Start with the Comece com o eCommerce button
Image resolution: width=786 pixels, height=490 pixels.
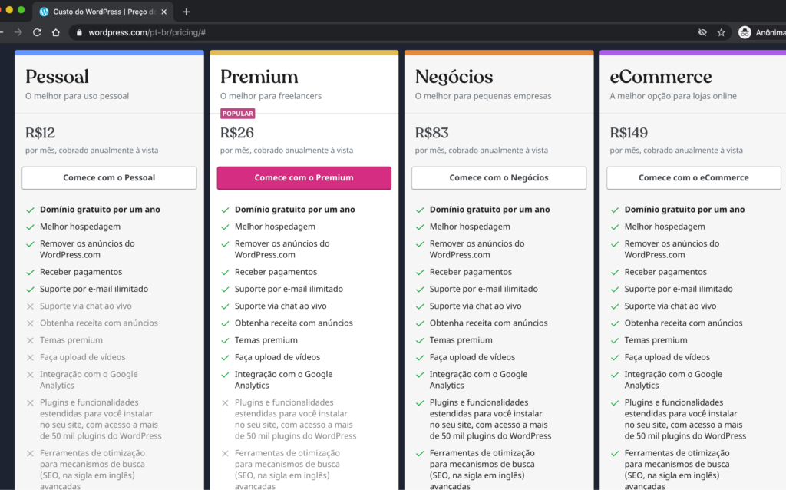693,177
